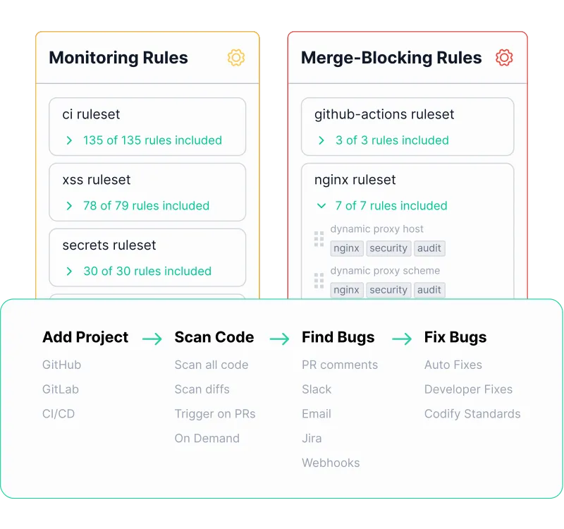This screenshot has width=564, height=529.
Task: Click arrow between Find Bugs and Fix Bugs
Action: (x=402, y=339)
